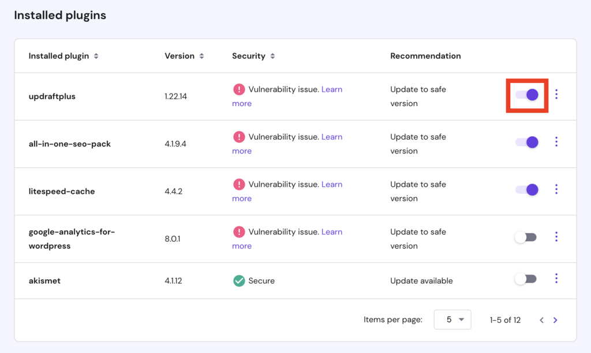Disable the updraftplus toggle
The width and height of the screenshot is (591, 353).
pos(526,94)
